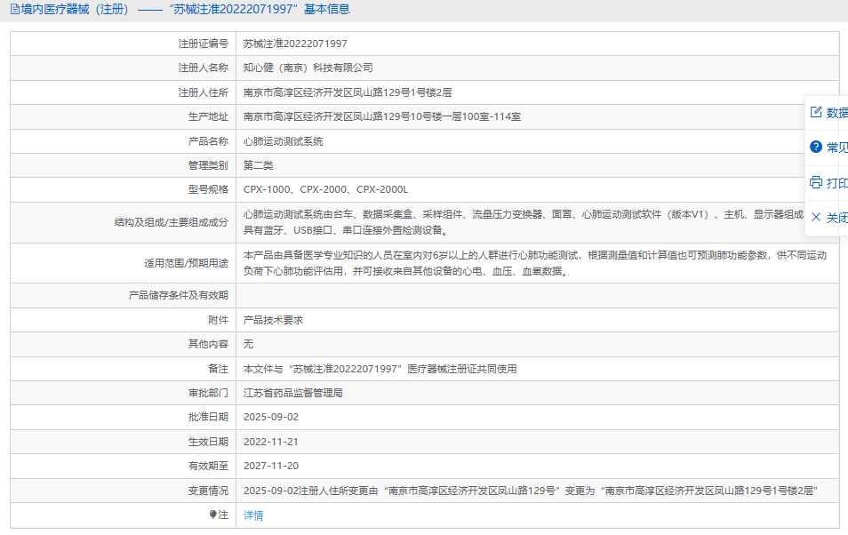Click the 附件 field label
The height and width of the screenshot is (535, 848).
point(219,320)
